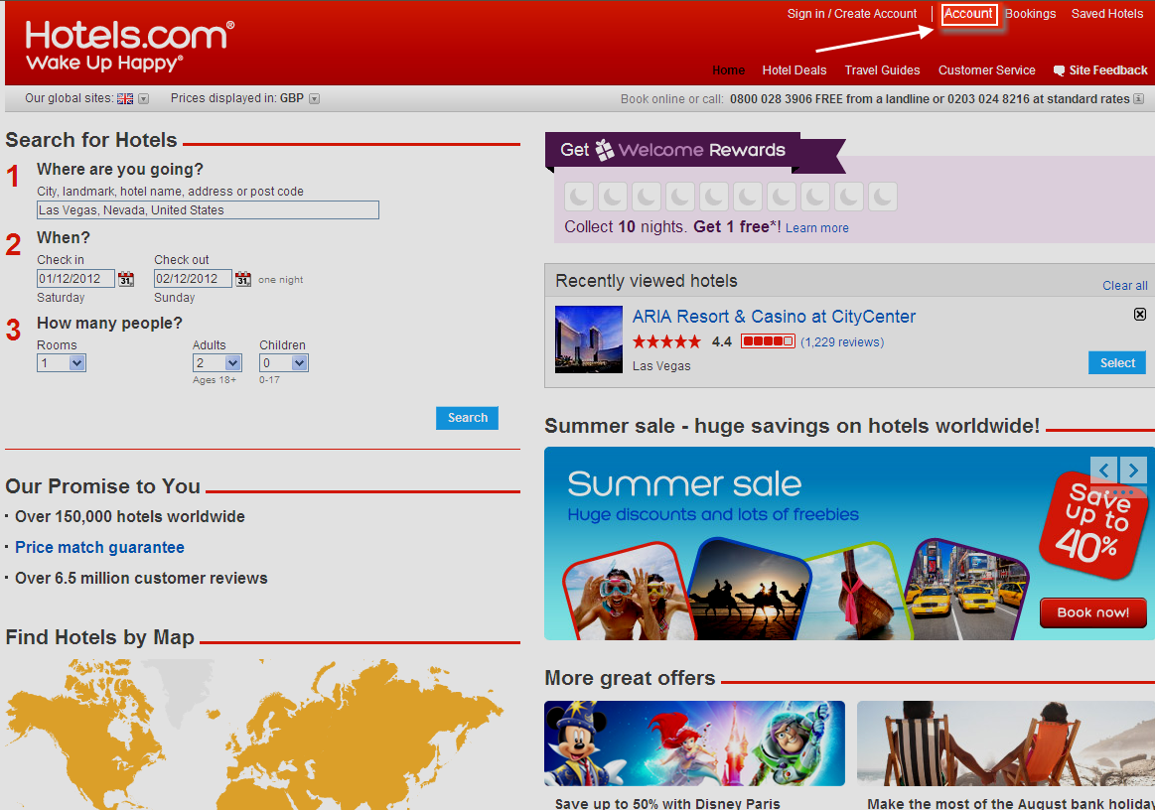The image size is (1155, 810).
Task: Click the Summer sale banner headline
Action: (x=684, y=483)
